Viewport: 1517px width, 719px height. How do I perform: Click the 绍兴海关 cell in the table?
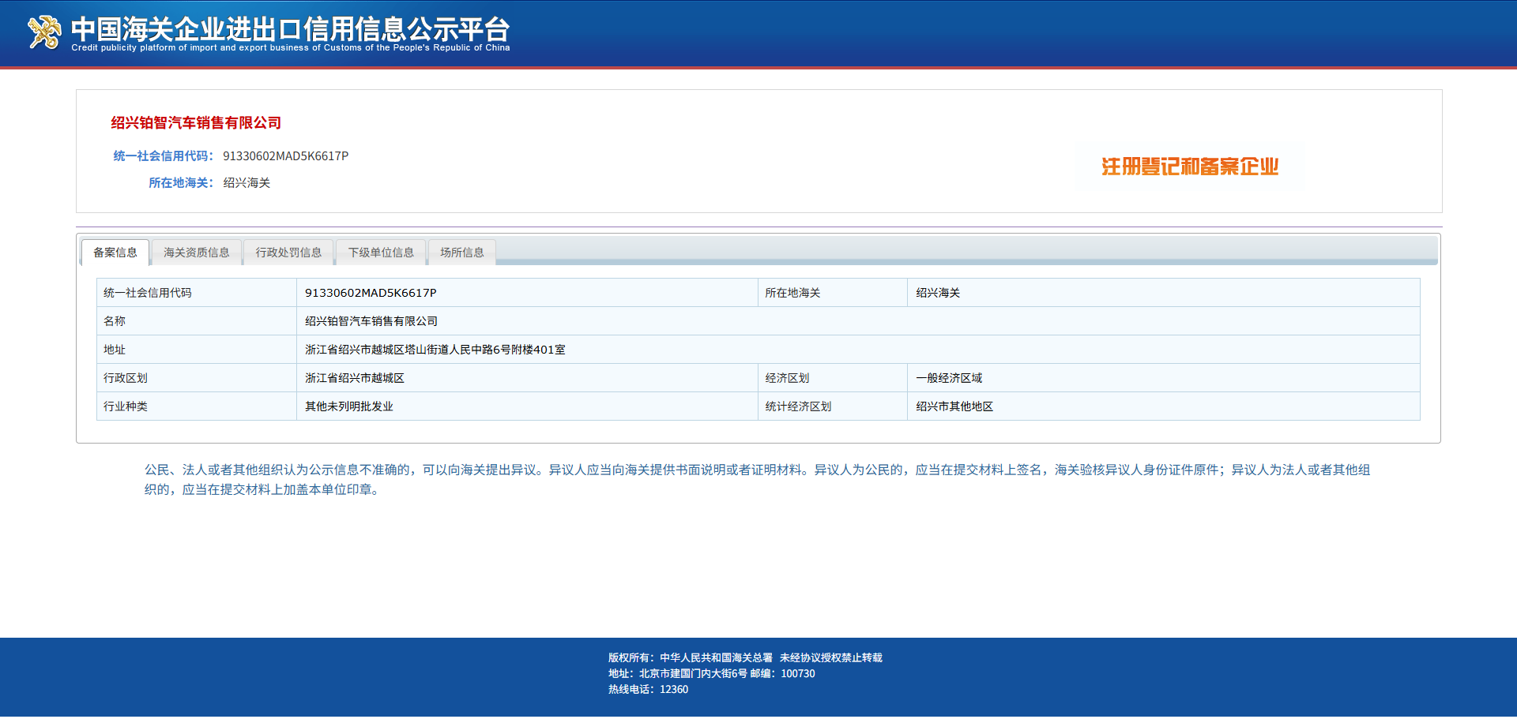[x=1163, y=293]
